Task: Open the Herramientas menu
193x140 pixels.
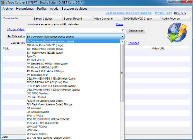Action: (25, 8)
